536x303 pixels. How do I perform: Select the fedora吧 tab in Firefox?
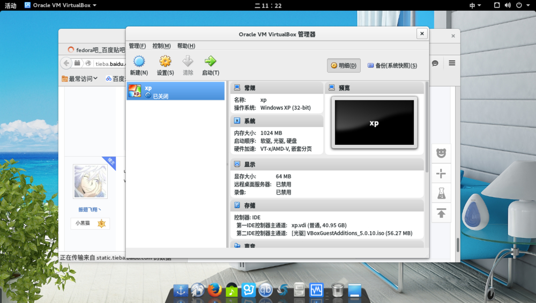[96, 50]
